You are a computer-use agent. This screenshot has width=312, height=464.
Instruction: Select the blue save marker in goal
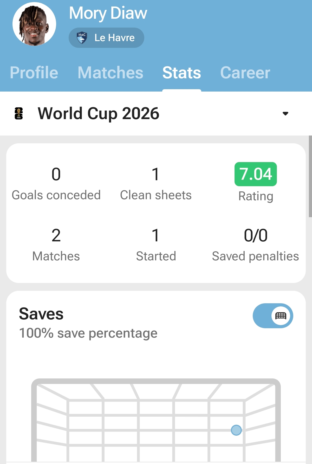(x=236, y=430)
